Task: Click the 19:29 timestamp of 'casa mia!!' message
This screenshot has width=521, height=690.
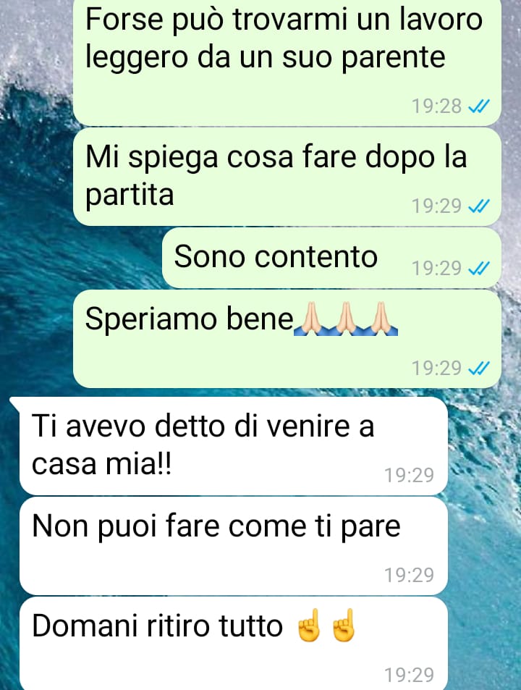Action: point(410,475)
